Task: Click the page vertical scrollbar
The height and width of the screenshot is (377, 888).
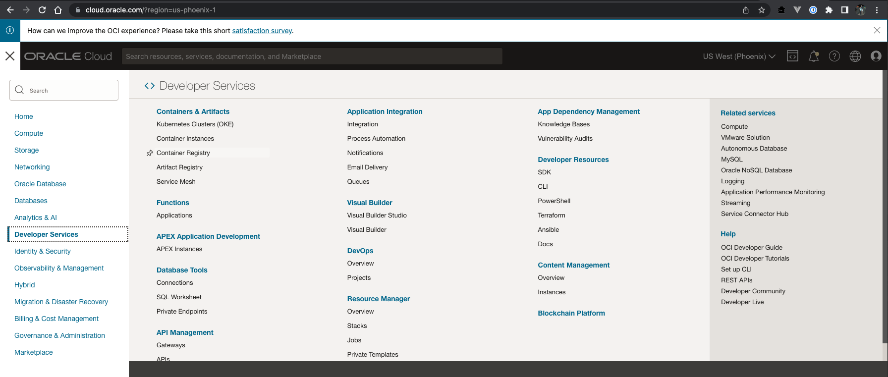Action: tap(885, 206)
